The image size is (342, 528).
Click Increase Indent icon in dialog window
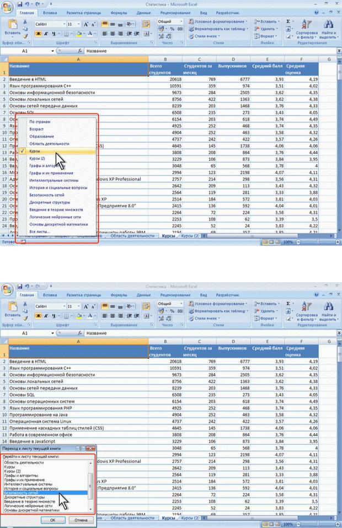click(x=137, y=316)
